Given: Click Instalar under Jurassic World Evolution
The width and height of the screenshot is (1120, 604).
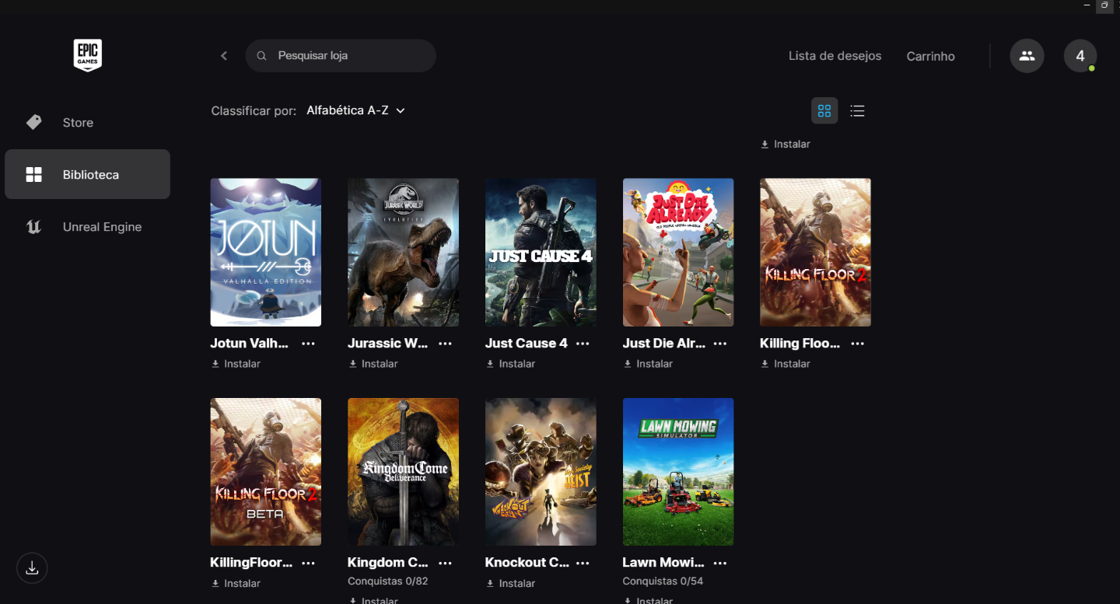Looking at the screenshot, I should click(373, 364).
